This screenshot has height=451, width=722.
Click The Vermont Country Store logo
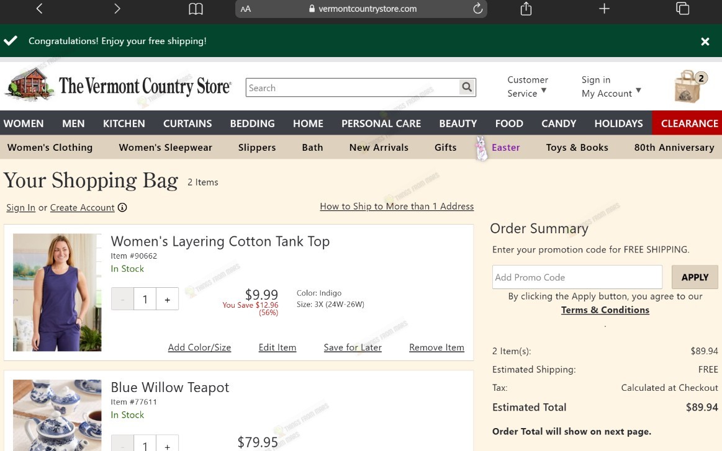point(117,85)
